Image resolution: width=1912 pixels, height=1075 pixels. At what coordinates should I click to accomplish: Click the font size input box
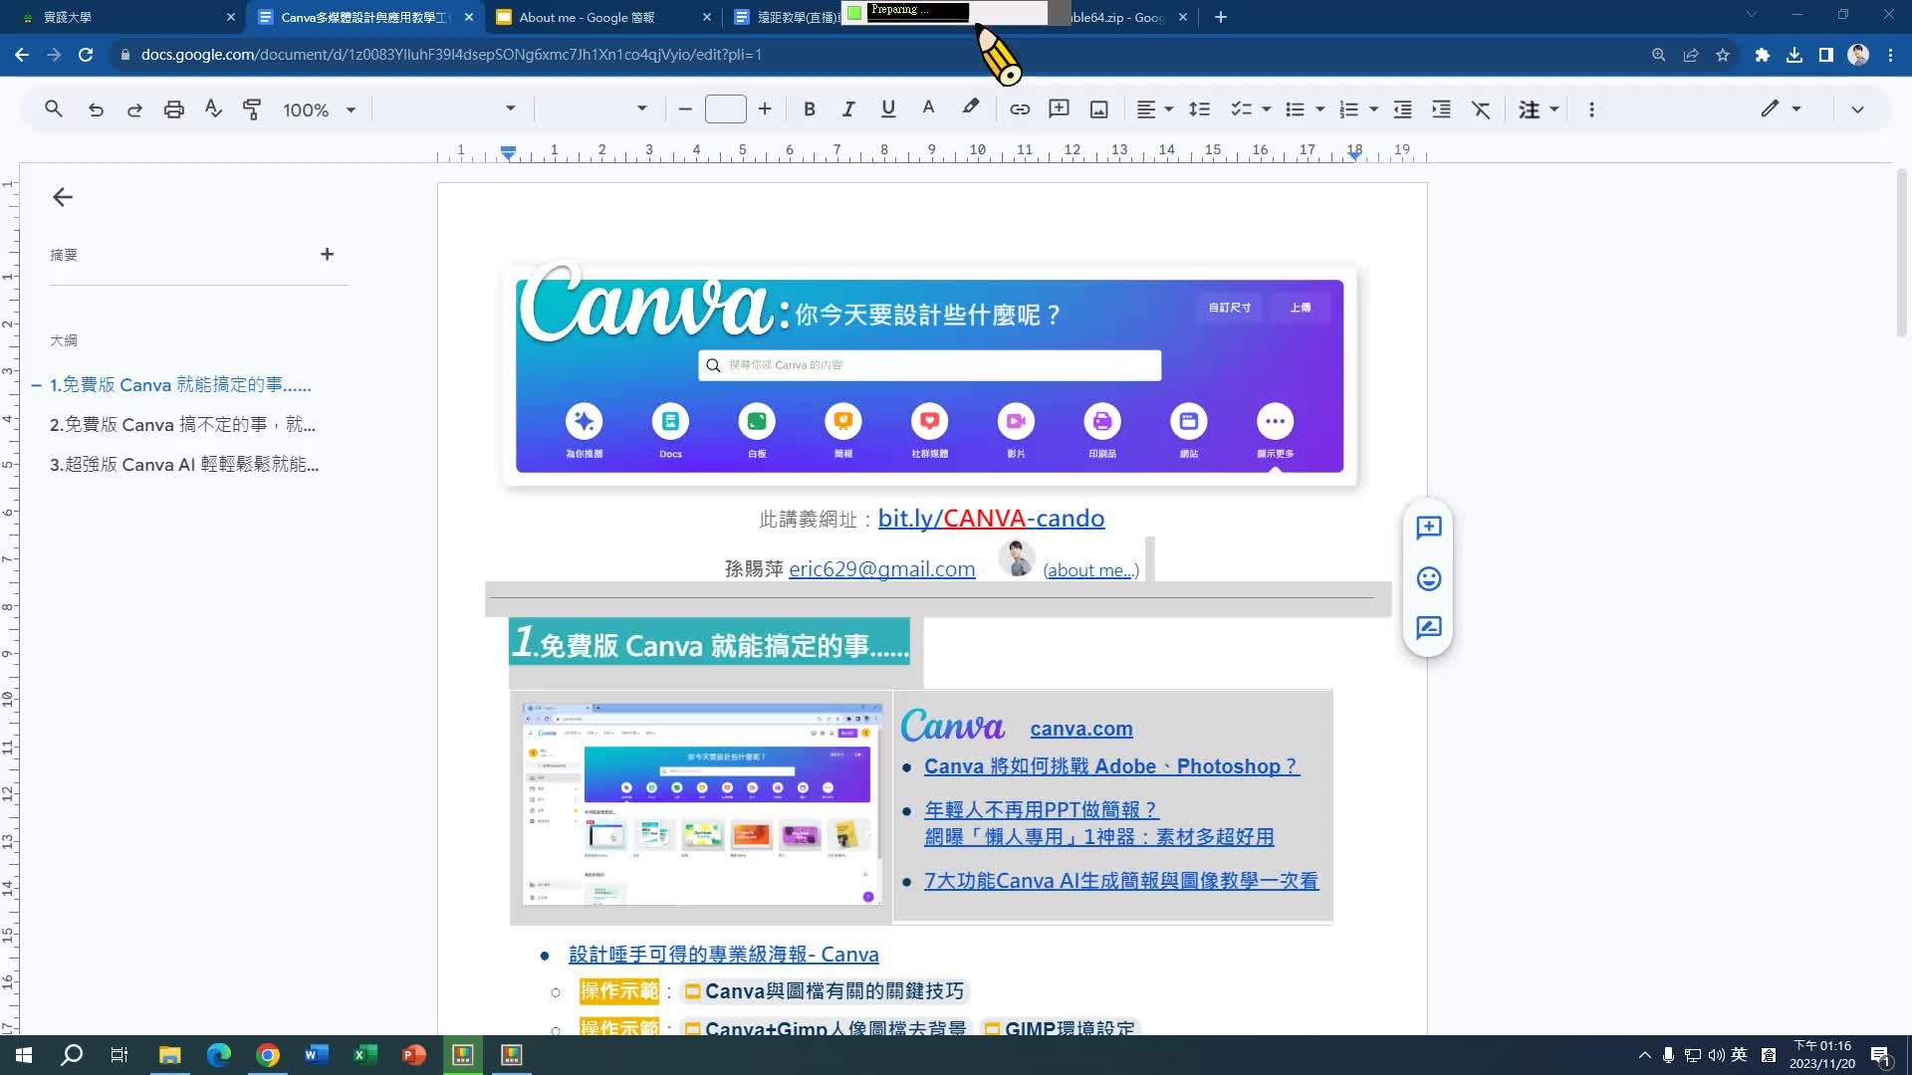725,109
